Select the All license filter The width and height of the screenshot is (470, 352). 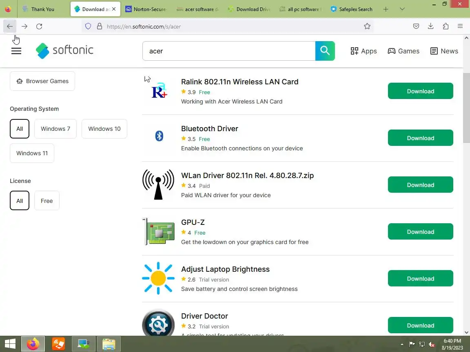coord(20,200)
